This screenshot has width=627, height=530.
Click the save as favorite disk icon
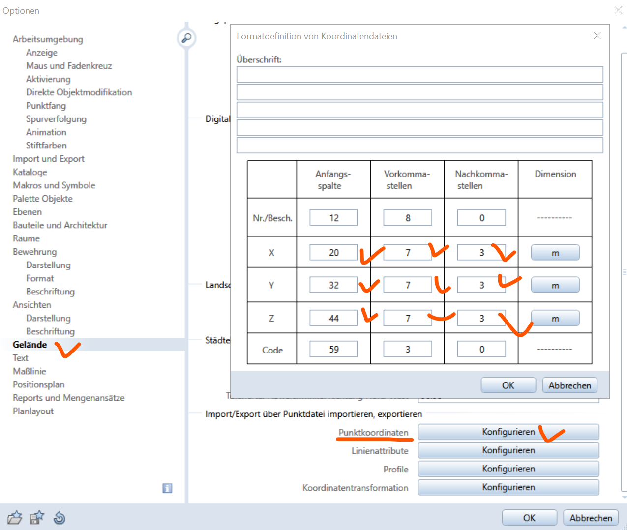click(x=37, y=518)
